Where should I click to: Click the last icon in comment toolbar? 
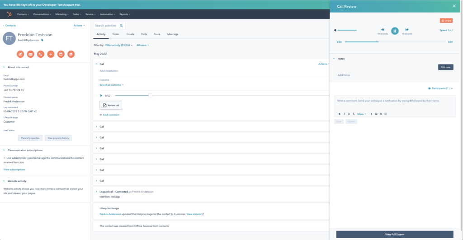click(x=385, y=114)
